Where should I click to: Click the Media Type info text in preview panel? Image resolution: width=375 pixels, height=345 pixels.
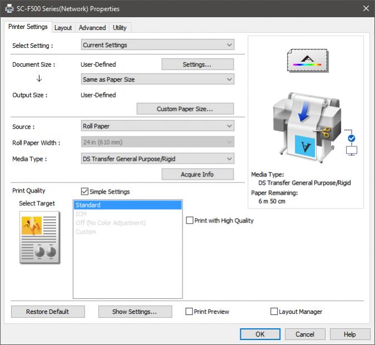pyautogui.click(x=304, y=183)
